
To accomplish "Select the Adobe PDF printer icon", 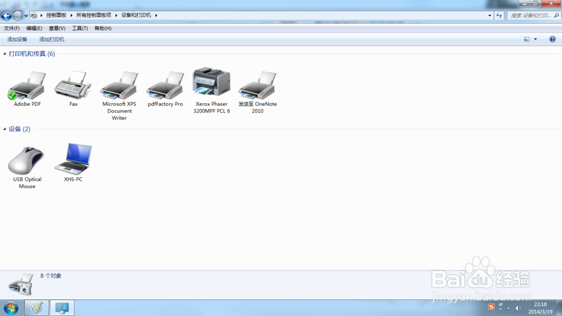I will (x=27, y=85).
